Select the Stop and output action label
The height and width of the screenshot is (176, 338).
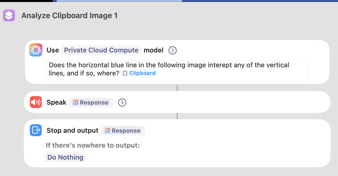click(x=72, y=130)
